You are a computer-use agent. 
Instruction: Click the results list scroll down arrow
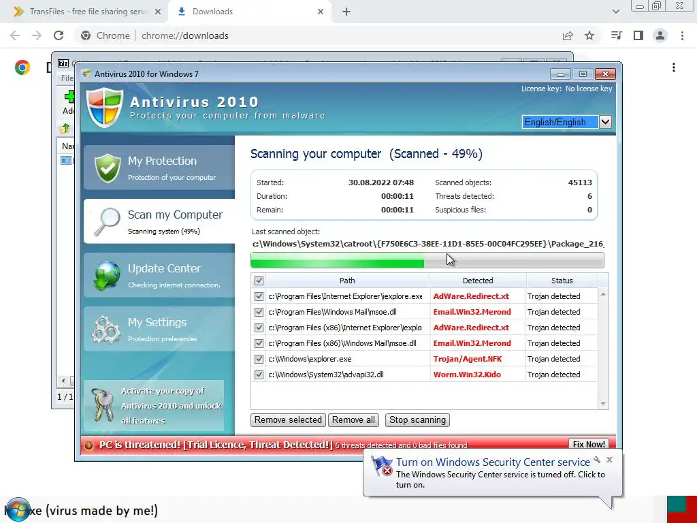point(603,404)
